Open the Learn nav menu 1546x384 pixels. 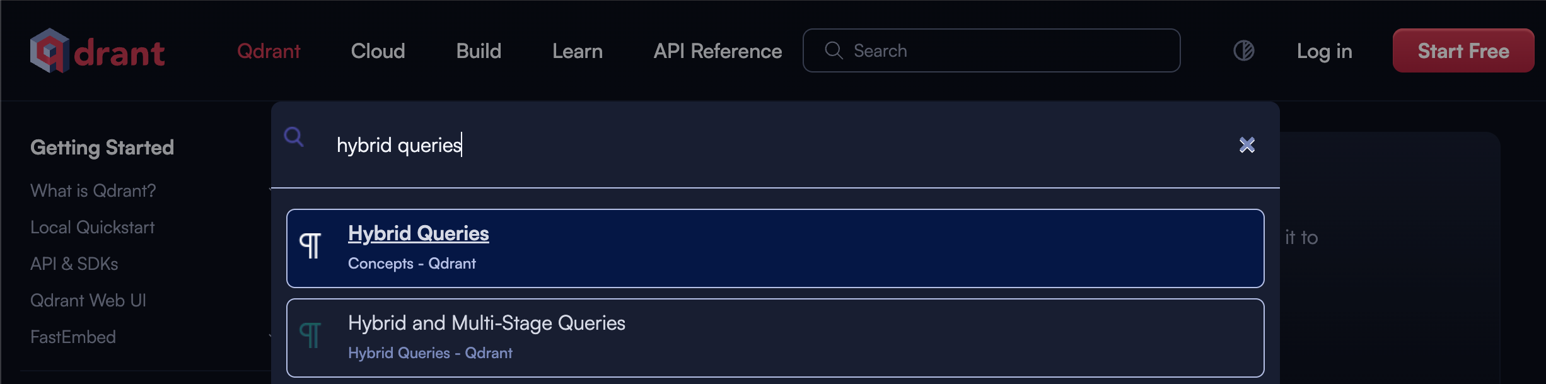(x=577, y=51)
